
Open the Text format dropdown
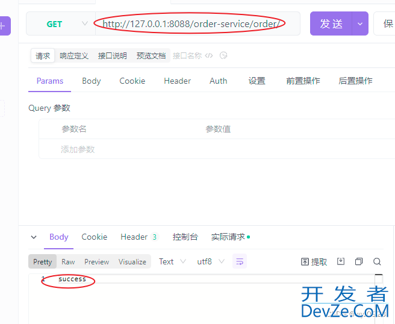click(170, 261)
